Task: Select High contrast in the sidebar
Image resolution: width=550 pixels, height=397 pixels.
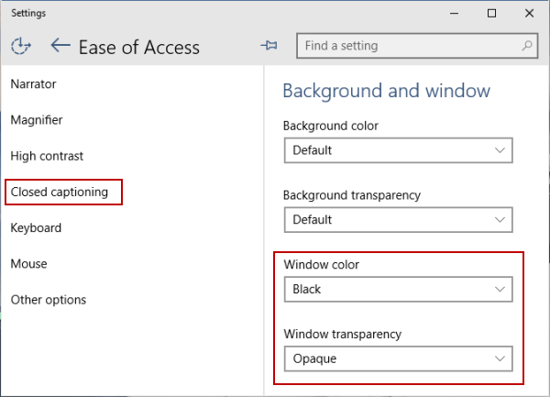Action: (47, 156)
